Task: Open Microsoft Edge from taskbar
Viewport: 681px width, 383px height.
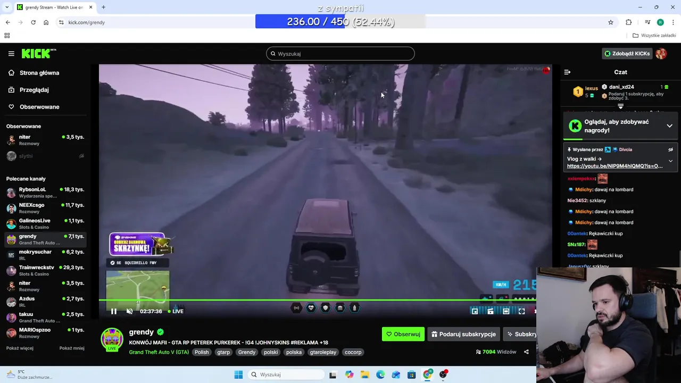Action: 380,374
